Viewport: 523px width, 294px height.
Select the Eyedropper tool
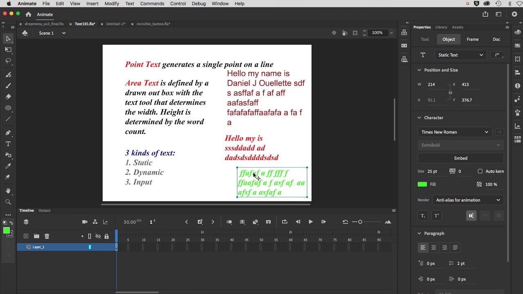coord(8,166)
